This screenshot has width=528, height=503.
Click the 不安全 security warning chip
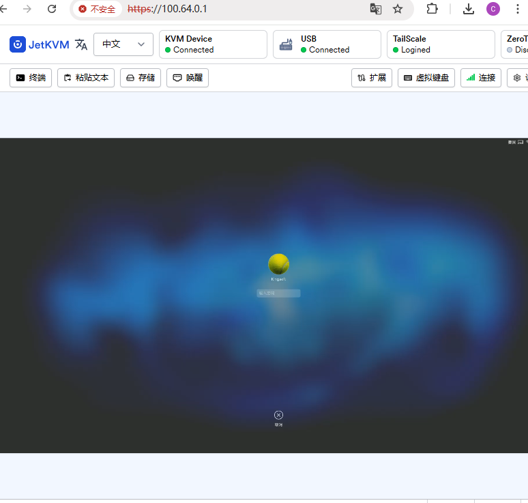point(97,10)
